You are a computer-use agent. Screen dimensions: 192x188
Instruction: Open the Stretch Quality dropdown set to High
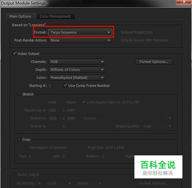click(x=157, y=126)
